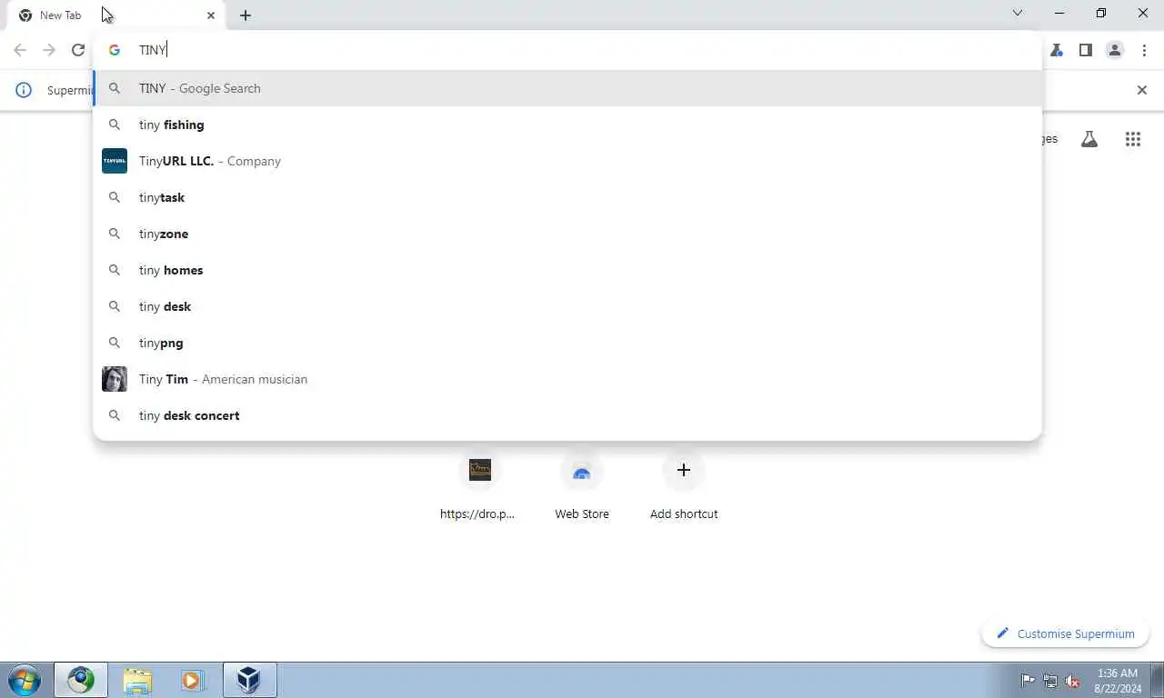Open a new tab with plus button

(246, 15)
